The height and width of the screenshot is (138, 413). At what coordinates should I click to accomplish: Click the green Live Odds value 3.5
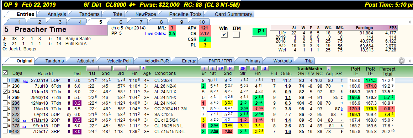pyautogui.click(x=172, y=34)
